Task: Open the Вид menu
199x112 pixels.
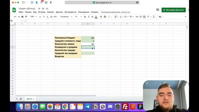Action: (x=35, y=12)
